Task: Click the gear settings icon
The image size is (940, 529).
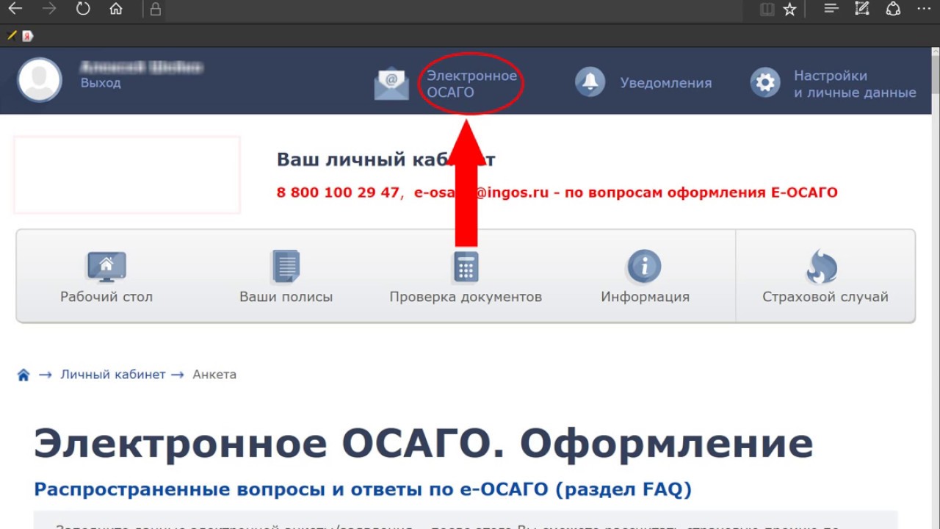Action: pos(764,82)
